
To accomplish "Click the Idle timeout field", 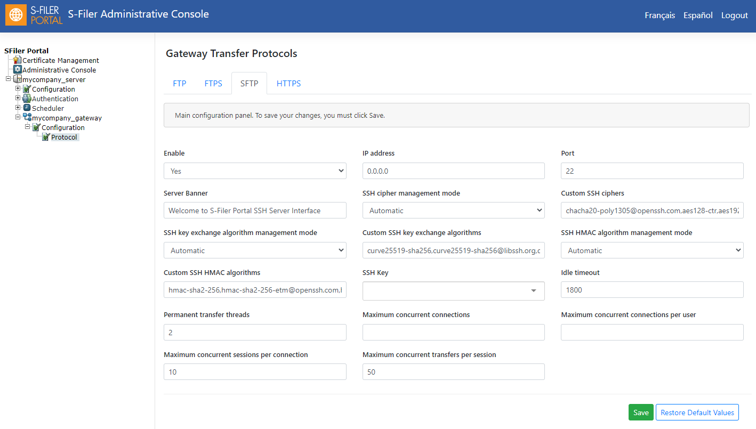I will coord(652,290).
